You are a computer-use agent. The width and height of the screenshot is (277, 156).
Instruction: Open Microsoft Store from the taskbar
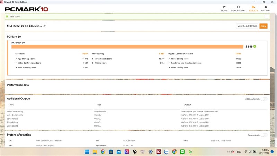pyautogui.click(x=111, y=151)
